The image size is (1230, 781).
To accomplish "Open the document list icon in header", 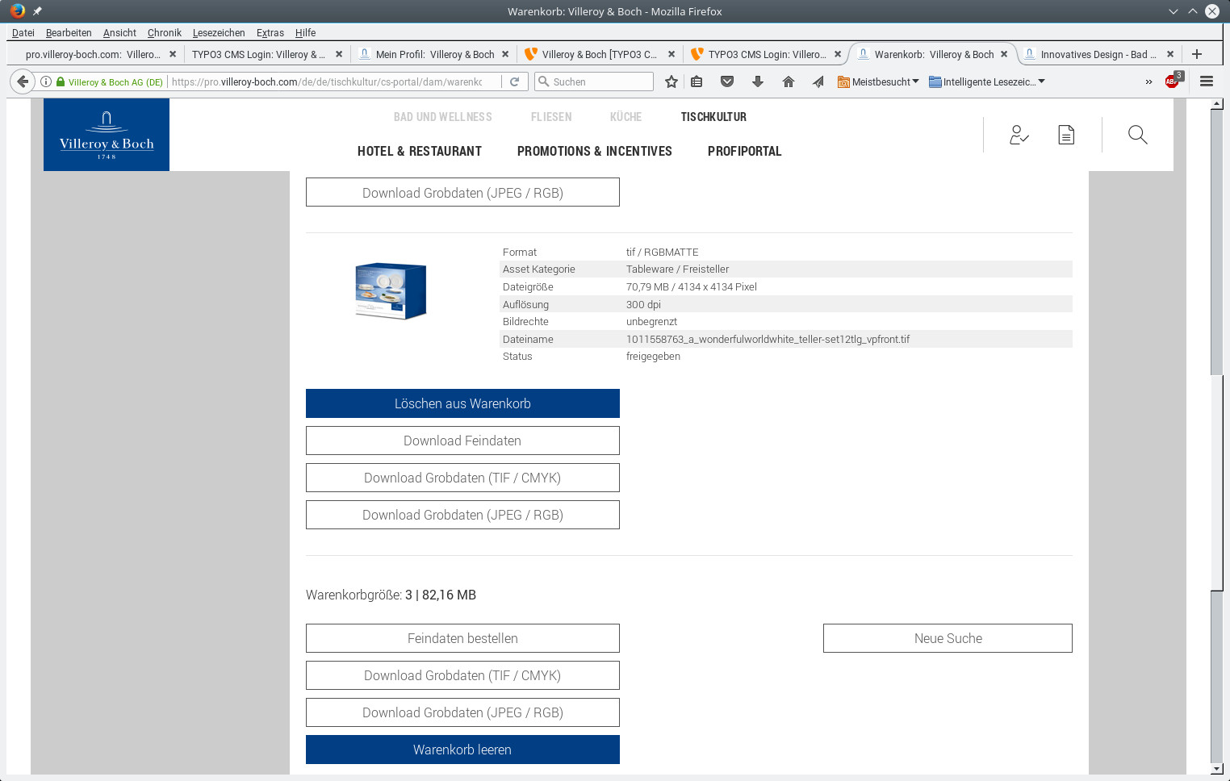I will (1066, 135).
